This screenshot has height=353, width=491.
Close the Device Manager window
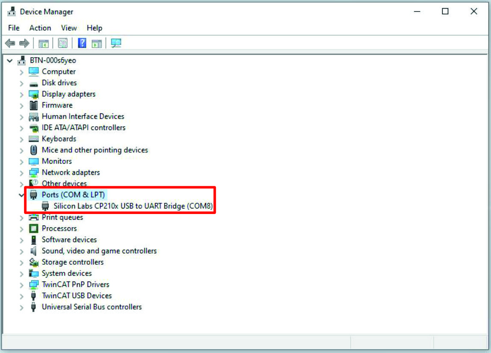click(x=474, y=12)
